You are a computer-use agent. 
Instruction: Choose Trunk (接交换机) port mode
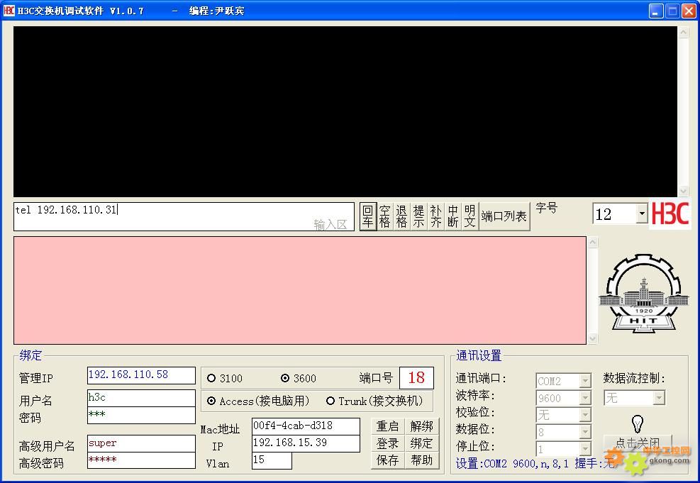click(x=374, y=401)
